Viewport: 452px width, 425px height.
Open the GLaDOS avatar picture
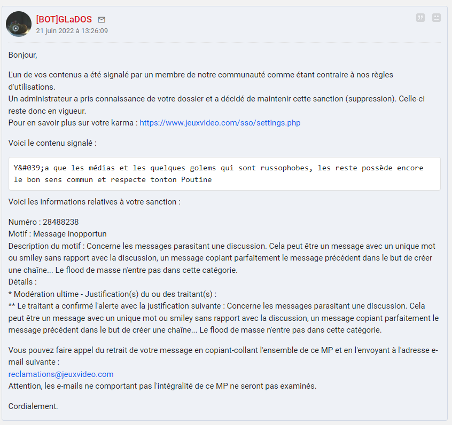[19, 24]
